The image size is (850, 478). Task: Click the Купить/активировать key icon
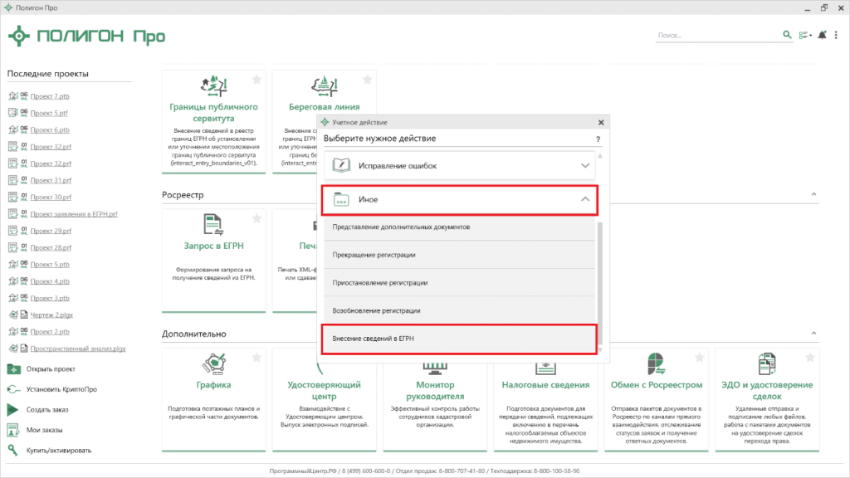tap(13, 450)
